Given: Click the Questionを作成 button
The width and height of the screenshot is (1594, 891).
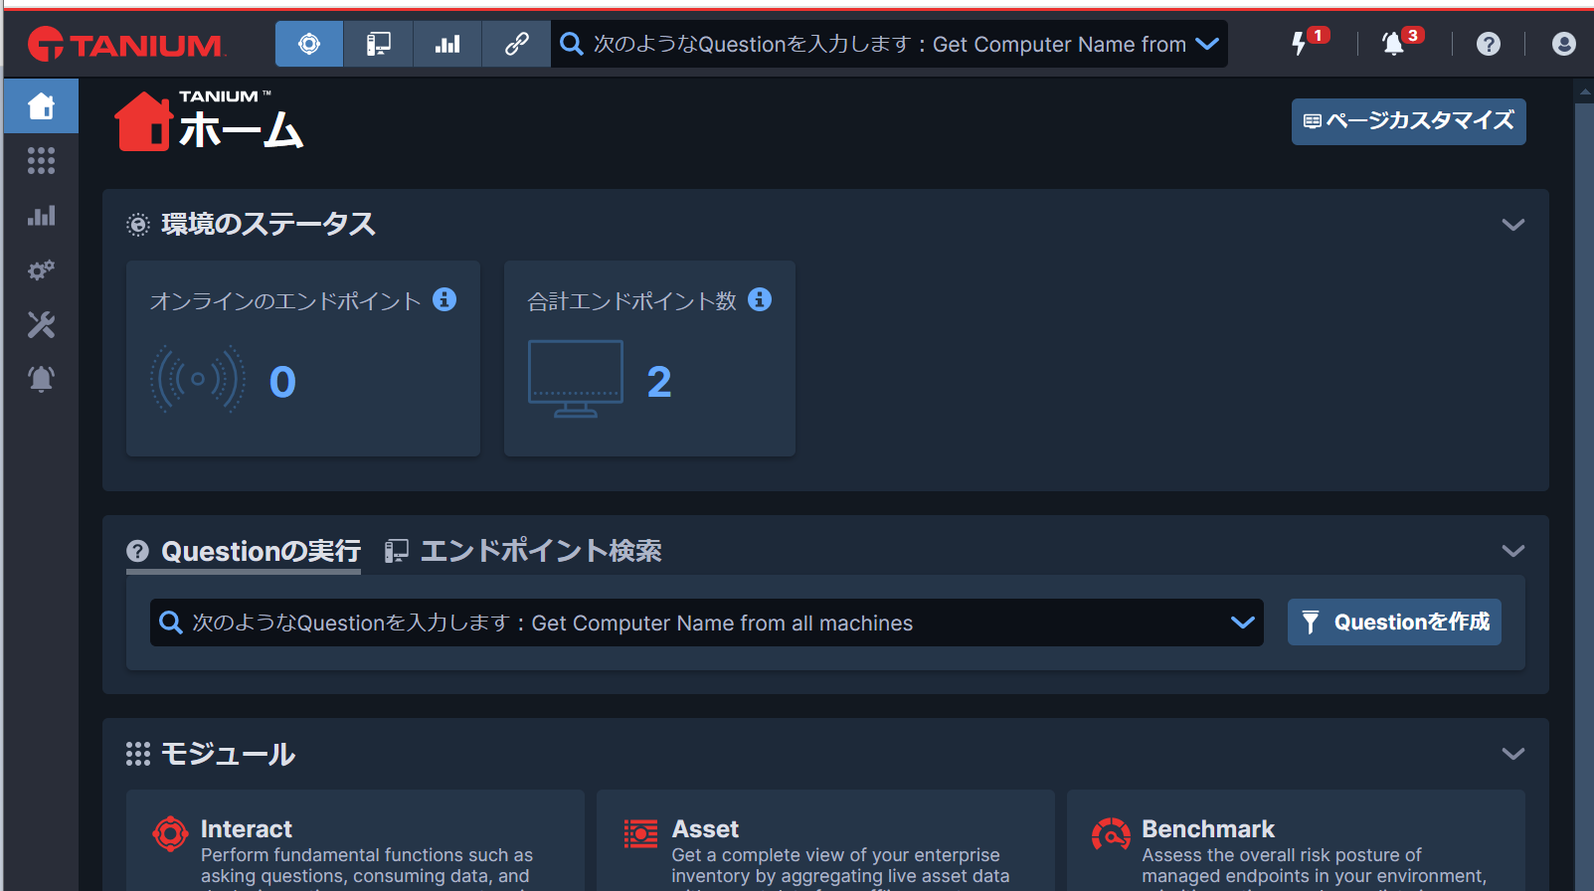Looking at the screenshot, I should pos(1394,623).
